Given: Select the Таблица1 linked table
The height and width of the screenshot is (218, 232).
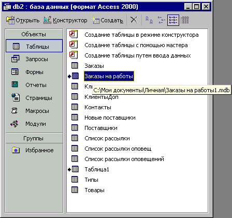Looking at the screenshot, I should pyautogui.click(x=97, y=169).
